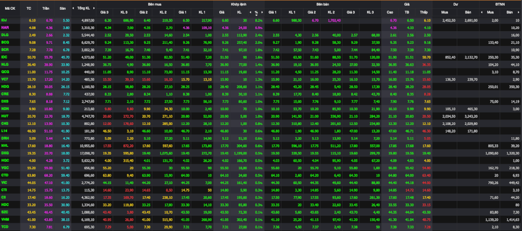
Task: Select stock ticker QCG
Action: (x=5, y=71)
